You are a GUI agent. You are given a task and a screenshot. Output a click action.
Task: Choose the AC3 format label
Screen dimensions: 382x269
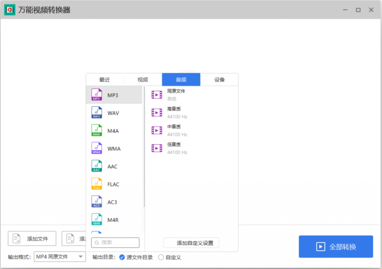(112, 202)
